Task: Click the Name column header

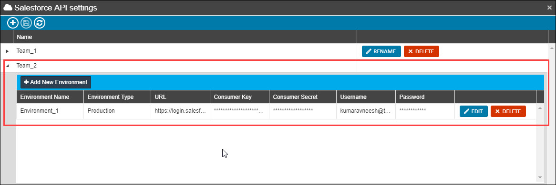Action: (x=185, y=37)
